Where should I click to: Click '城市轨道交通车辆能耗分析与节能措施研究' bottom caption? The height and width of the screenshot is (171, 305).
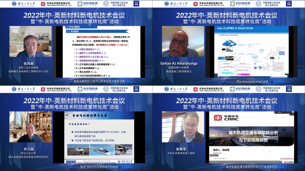coord(251,167)
